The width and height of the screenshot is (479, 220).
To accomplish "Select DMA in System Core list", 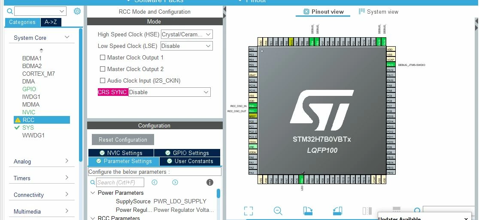I will [28, 81].
